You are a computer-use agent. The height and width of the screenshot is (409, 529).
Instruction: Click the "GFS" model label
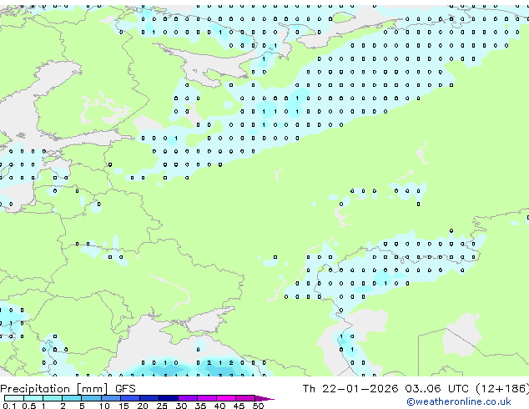coord(125,389)
